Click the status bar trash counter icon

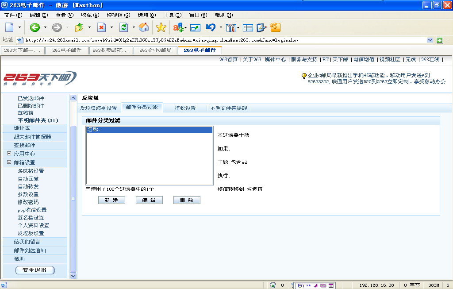click(273, 285)
